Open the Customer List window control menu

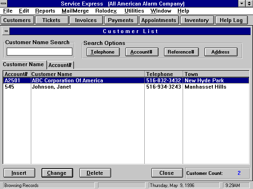pyautogui.click(x=6, y=31)
